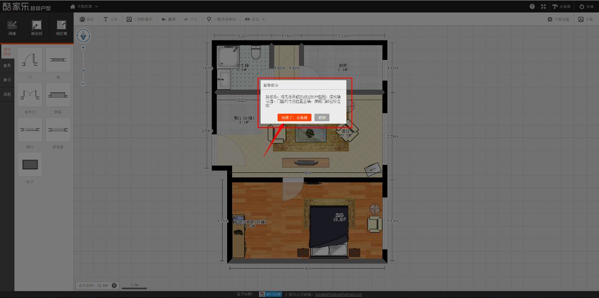Switch to the 厨卫 kitchen-bath tab
599x298 pixels.
coord(7,80)
